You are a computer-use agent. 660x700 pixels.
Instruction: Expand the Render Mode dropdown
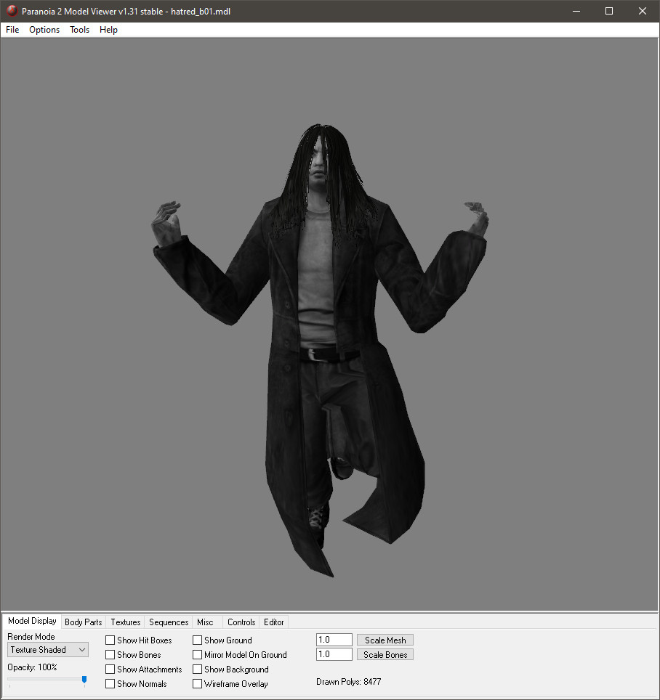click(48, 650)
